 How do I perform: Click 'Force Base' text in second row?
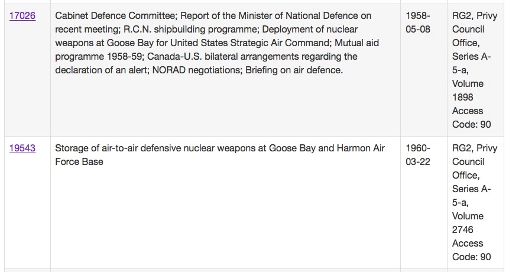pos(79,161)
